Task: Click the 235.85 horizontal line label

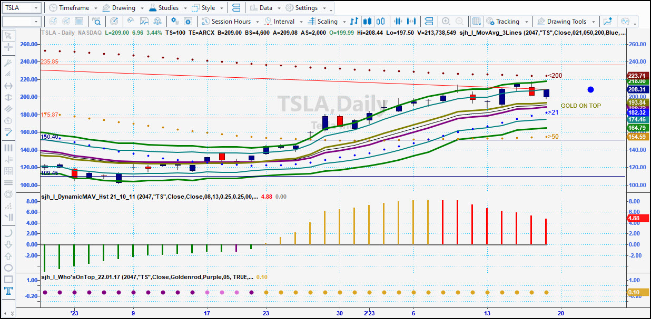Action: (50, 61)
